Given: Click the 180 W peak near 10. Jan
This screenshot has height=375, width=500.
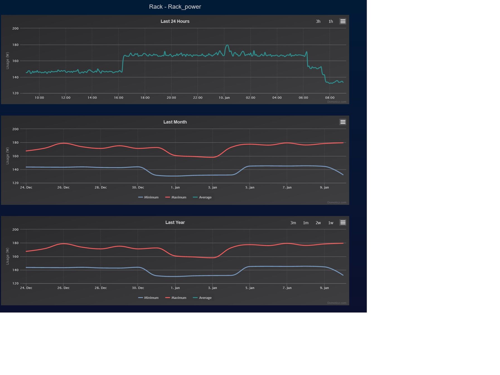Looking at the screenshot, I should (x=227, y=45).
